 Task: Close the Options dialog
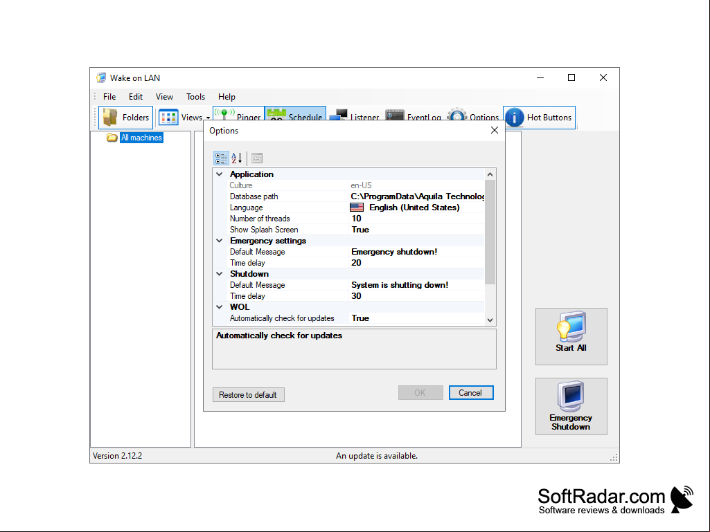pos(495,130)
